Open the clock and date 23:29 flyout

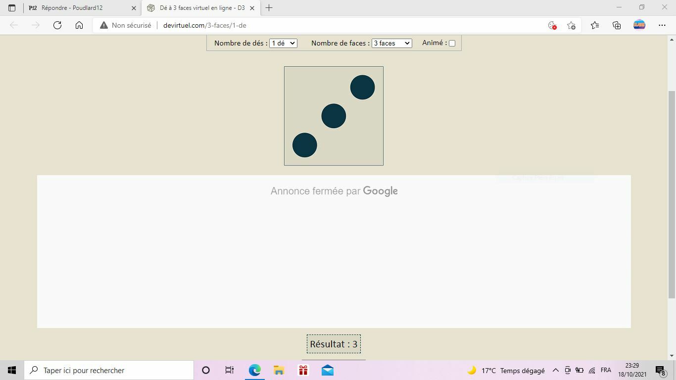point(632,370)
